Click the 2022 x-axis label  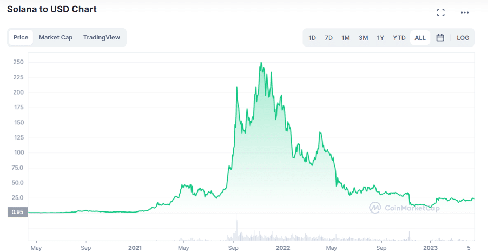click(x=283, y=248)
